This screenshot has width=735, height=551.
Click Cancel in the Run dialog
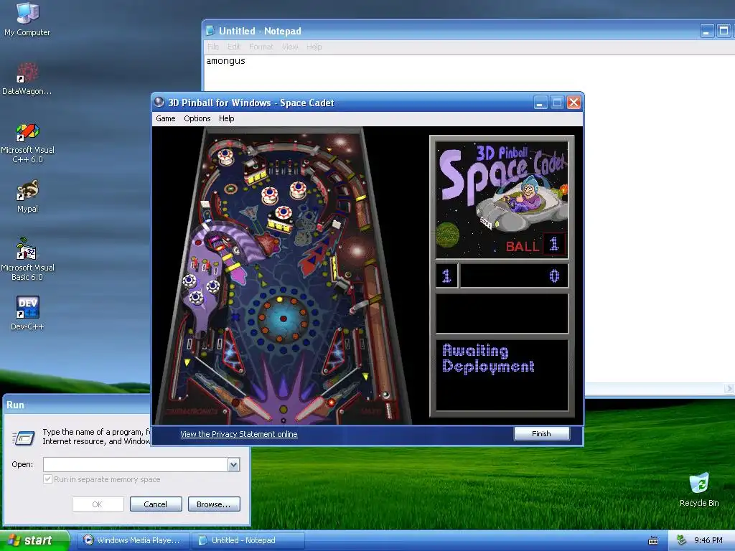[x=156, y=504]
